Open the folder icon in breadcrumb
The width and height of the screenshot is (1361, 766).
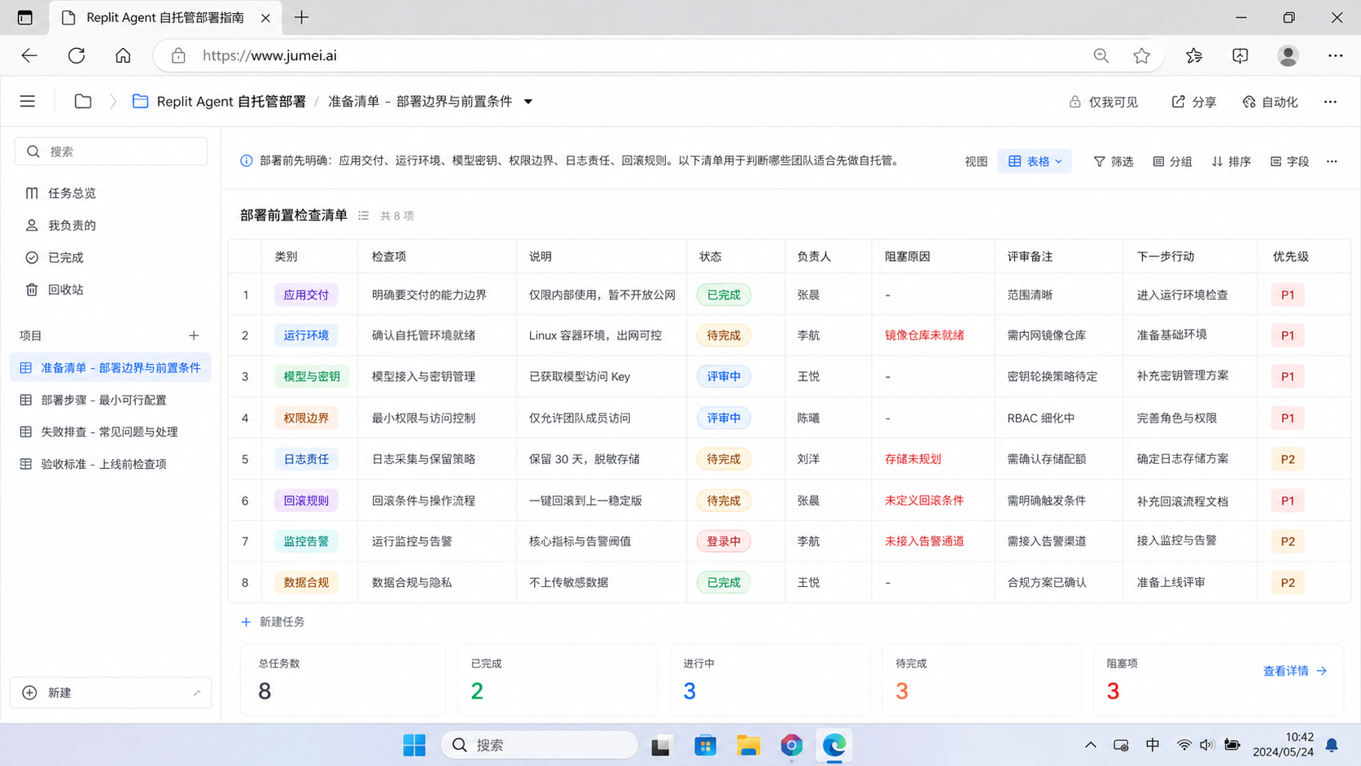[x=83, y=102]
